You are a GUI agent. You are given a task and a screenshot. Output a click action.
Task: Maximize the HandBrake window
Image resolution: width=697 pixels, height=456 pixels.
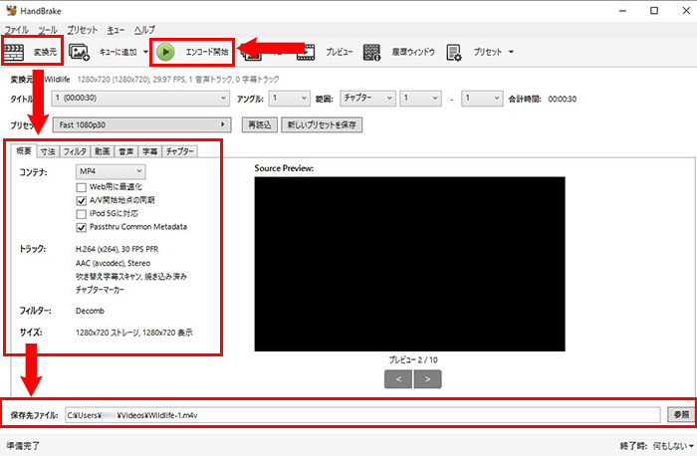click(x=654, y=11)
